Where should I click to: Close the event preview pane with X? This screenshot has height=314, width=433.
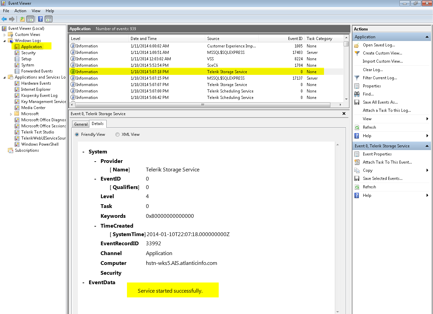click(x=344, y=113)
